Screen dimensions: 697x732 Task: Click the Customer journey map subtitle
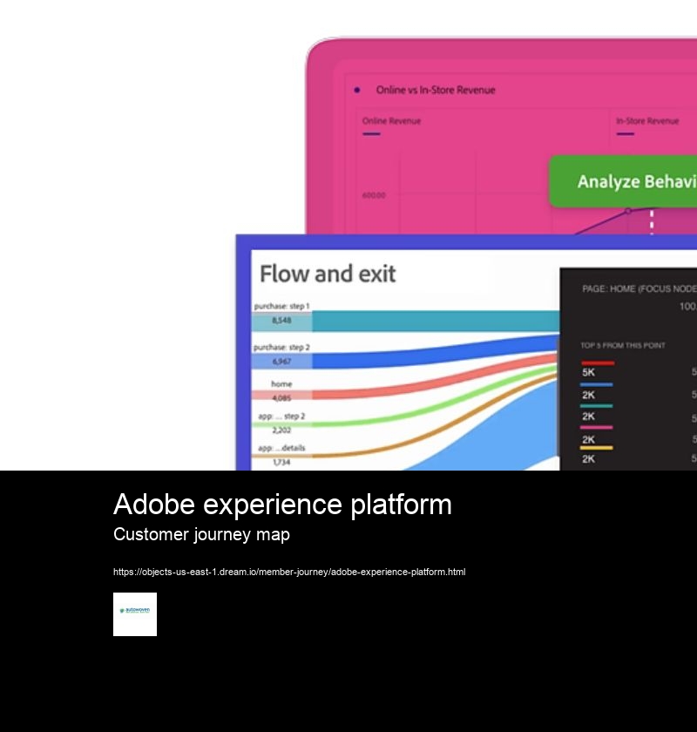[x=201, y=534]
